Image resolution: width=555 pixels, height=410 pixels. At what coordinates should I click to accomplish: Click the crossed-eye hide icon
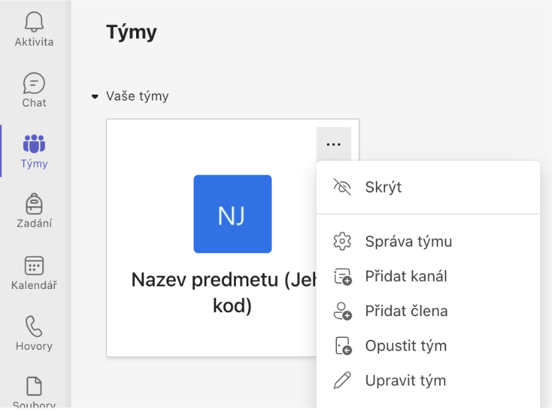click(x=342, y=187)
